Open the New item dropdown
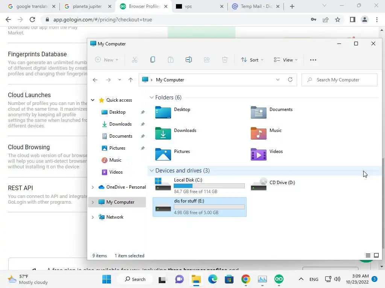This screenshot has width=385, height=288. tap(107, 60)
